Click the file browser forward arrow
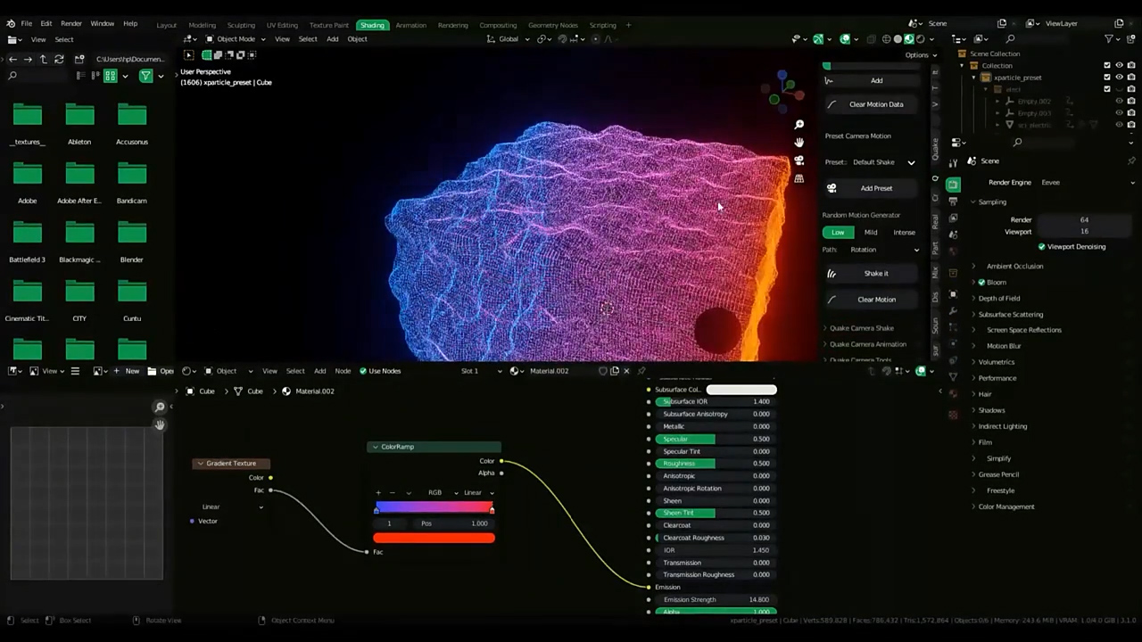 coord(28,59)
